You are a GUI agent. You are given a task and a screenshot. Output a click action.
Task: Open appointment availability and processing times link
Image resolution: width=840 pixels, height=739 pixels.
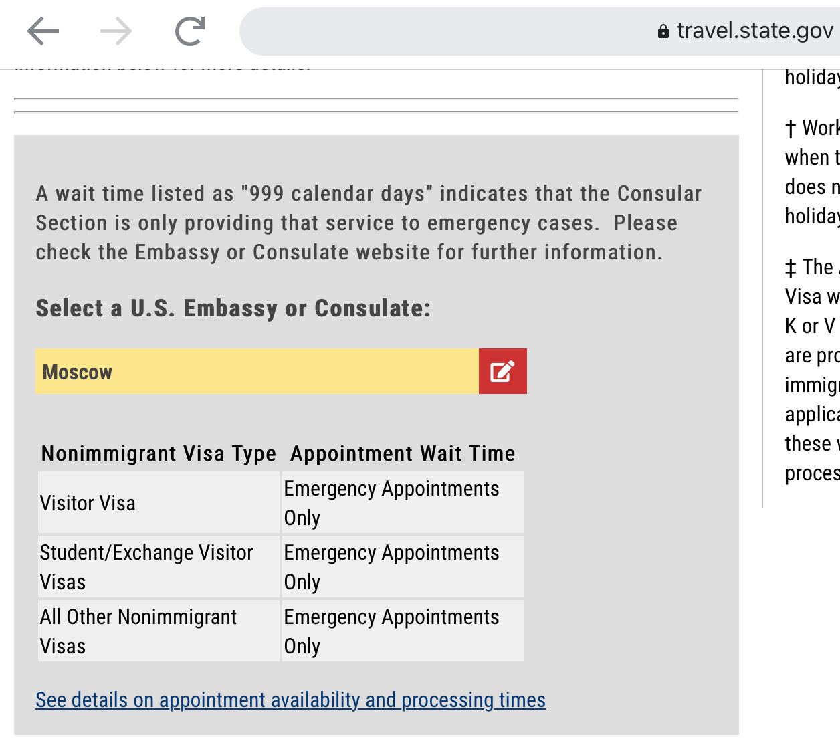point(291,700)
